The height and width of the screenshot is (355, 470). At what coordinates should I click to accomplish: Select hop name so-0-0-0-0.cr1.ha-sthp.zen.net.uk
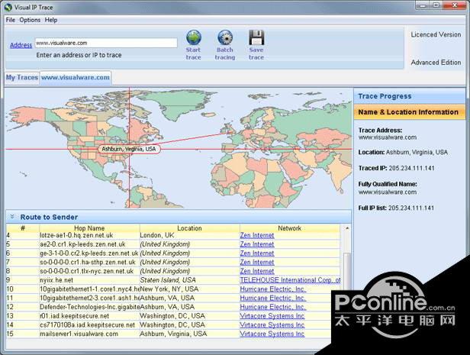pyautogui.click(x=88, y=262)
